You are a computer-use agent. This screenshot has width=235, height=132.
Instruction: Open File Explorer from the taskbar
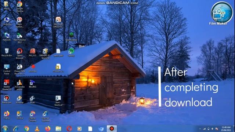[58, 129]
